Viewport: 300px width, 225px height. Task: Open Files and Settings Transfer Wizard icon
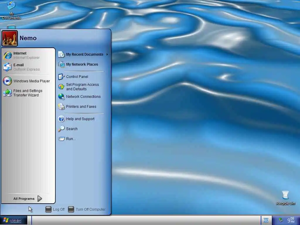coord(7,93)
